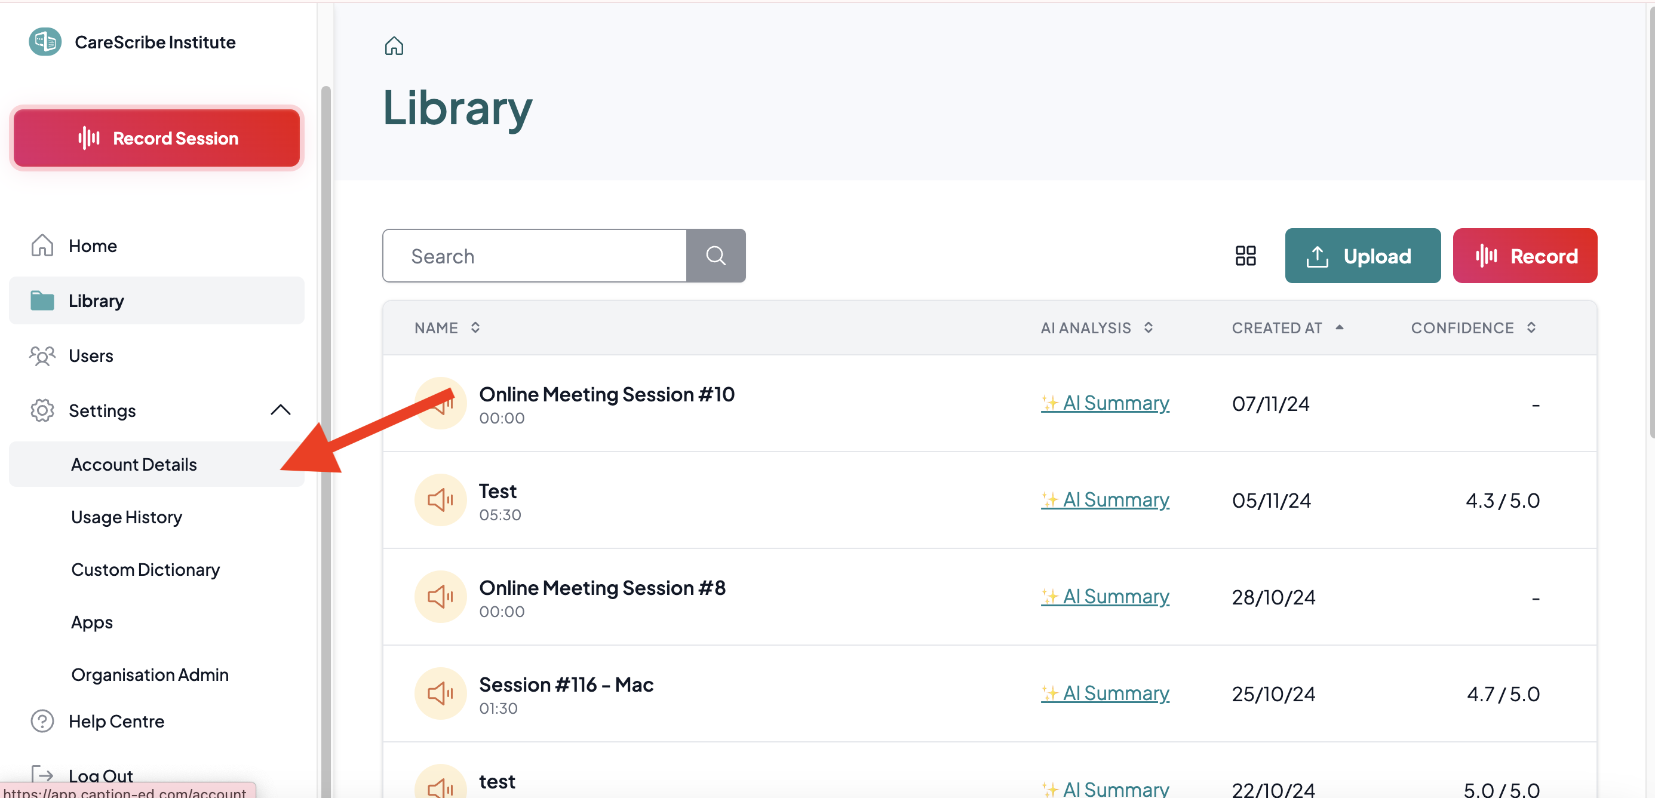The image size is (1655, 798).
Task: Switch to grid view icon
Action: click(x=1245, y=256)
